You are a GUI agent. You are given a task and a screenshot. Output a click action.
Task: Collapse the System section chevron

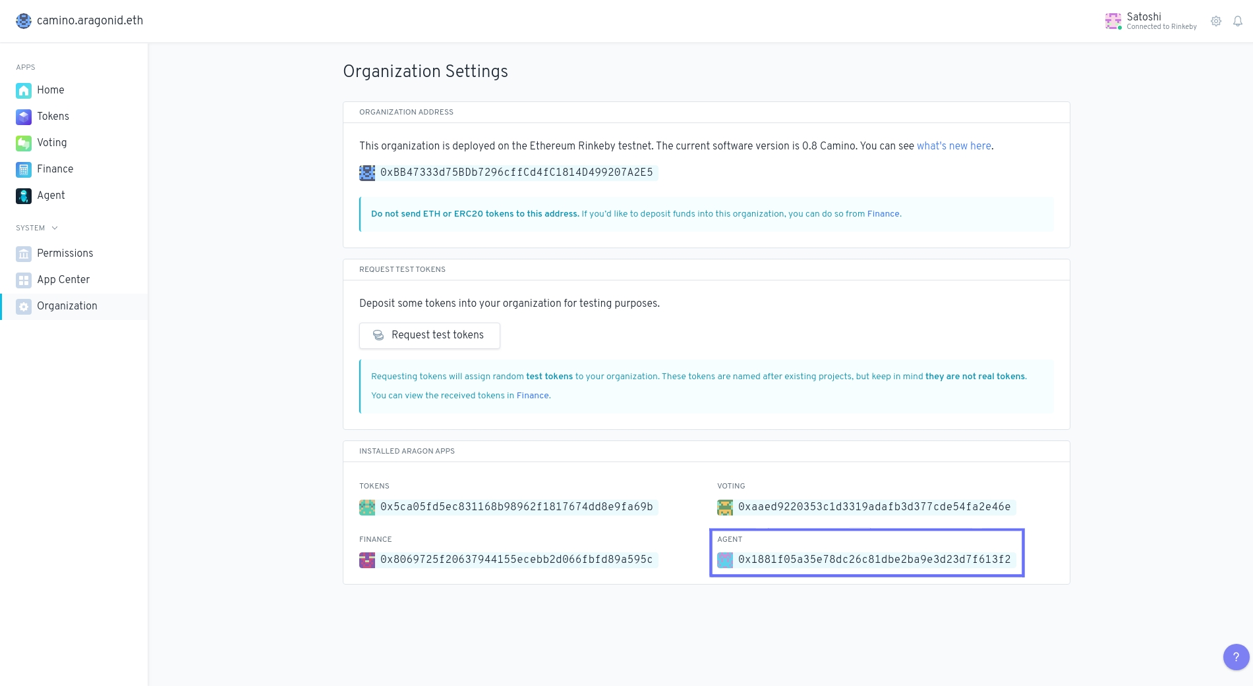55,228
